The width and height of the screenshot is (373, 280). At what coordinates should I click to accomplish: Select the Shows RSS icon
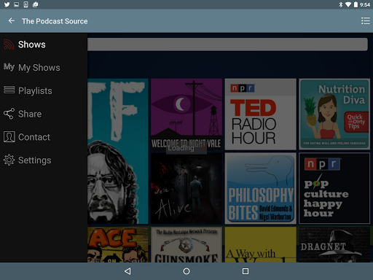(x=9, y=44)
